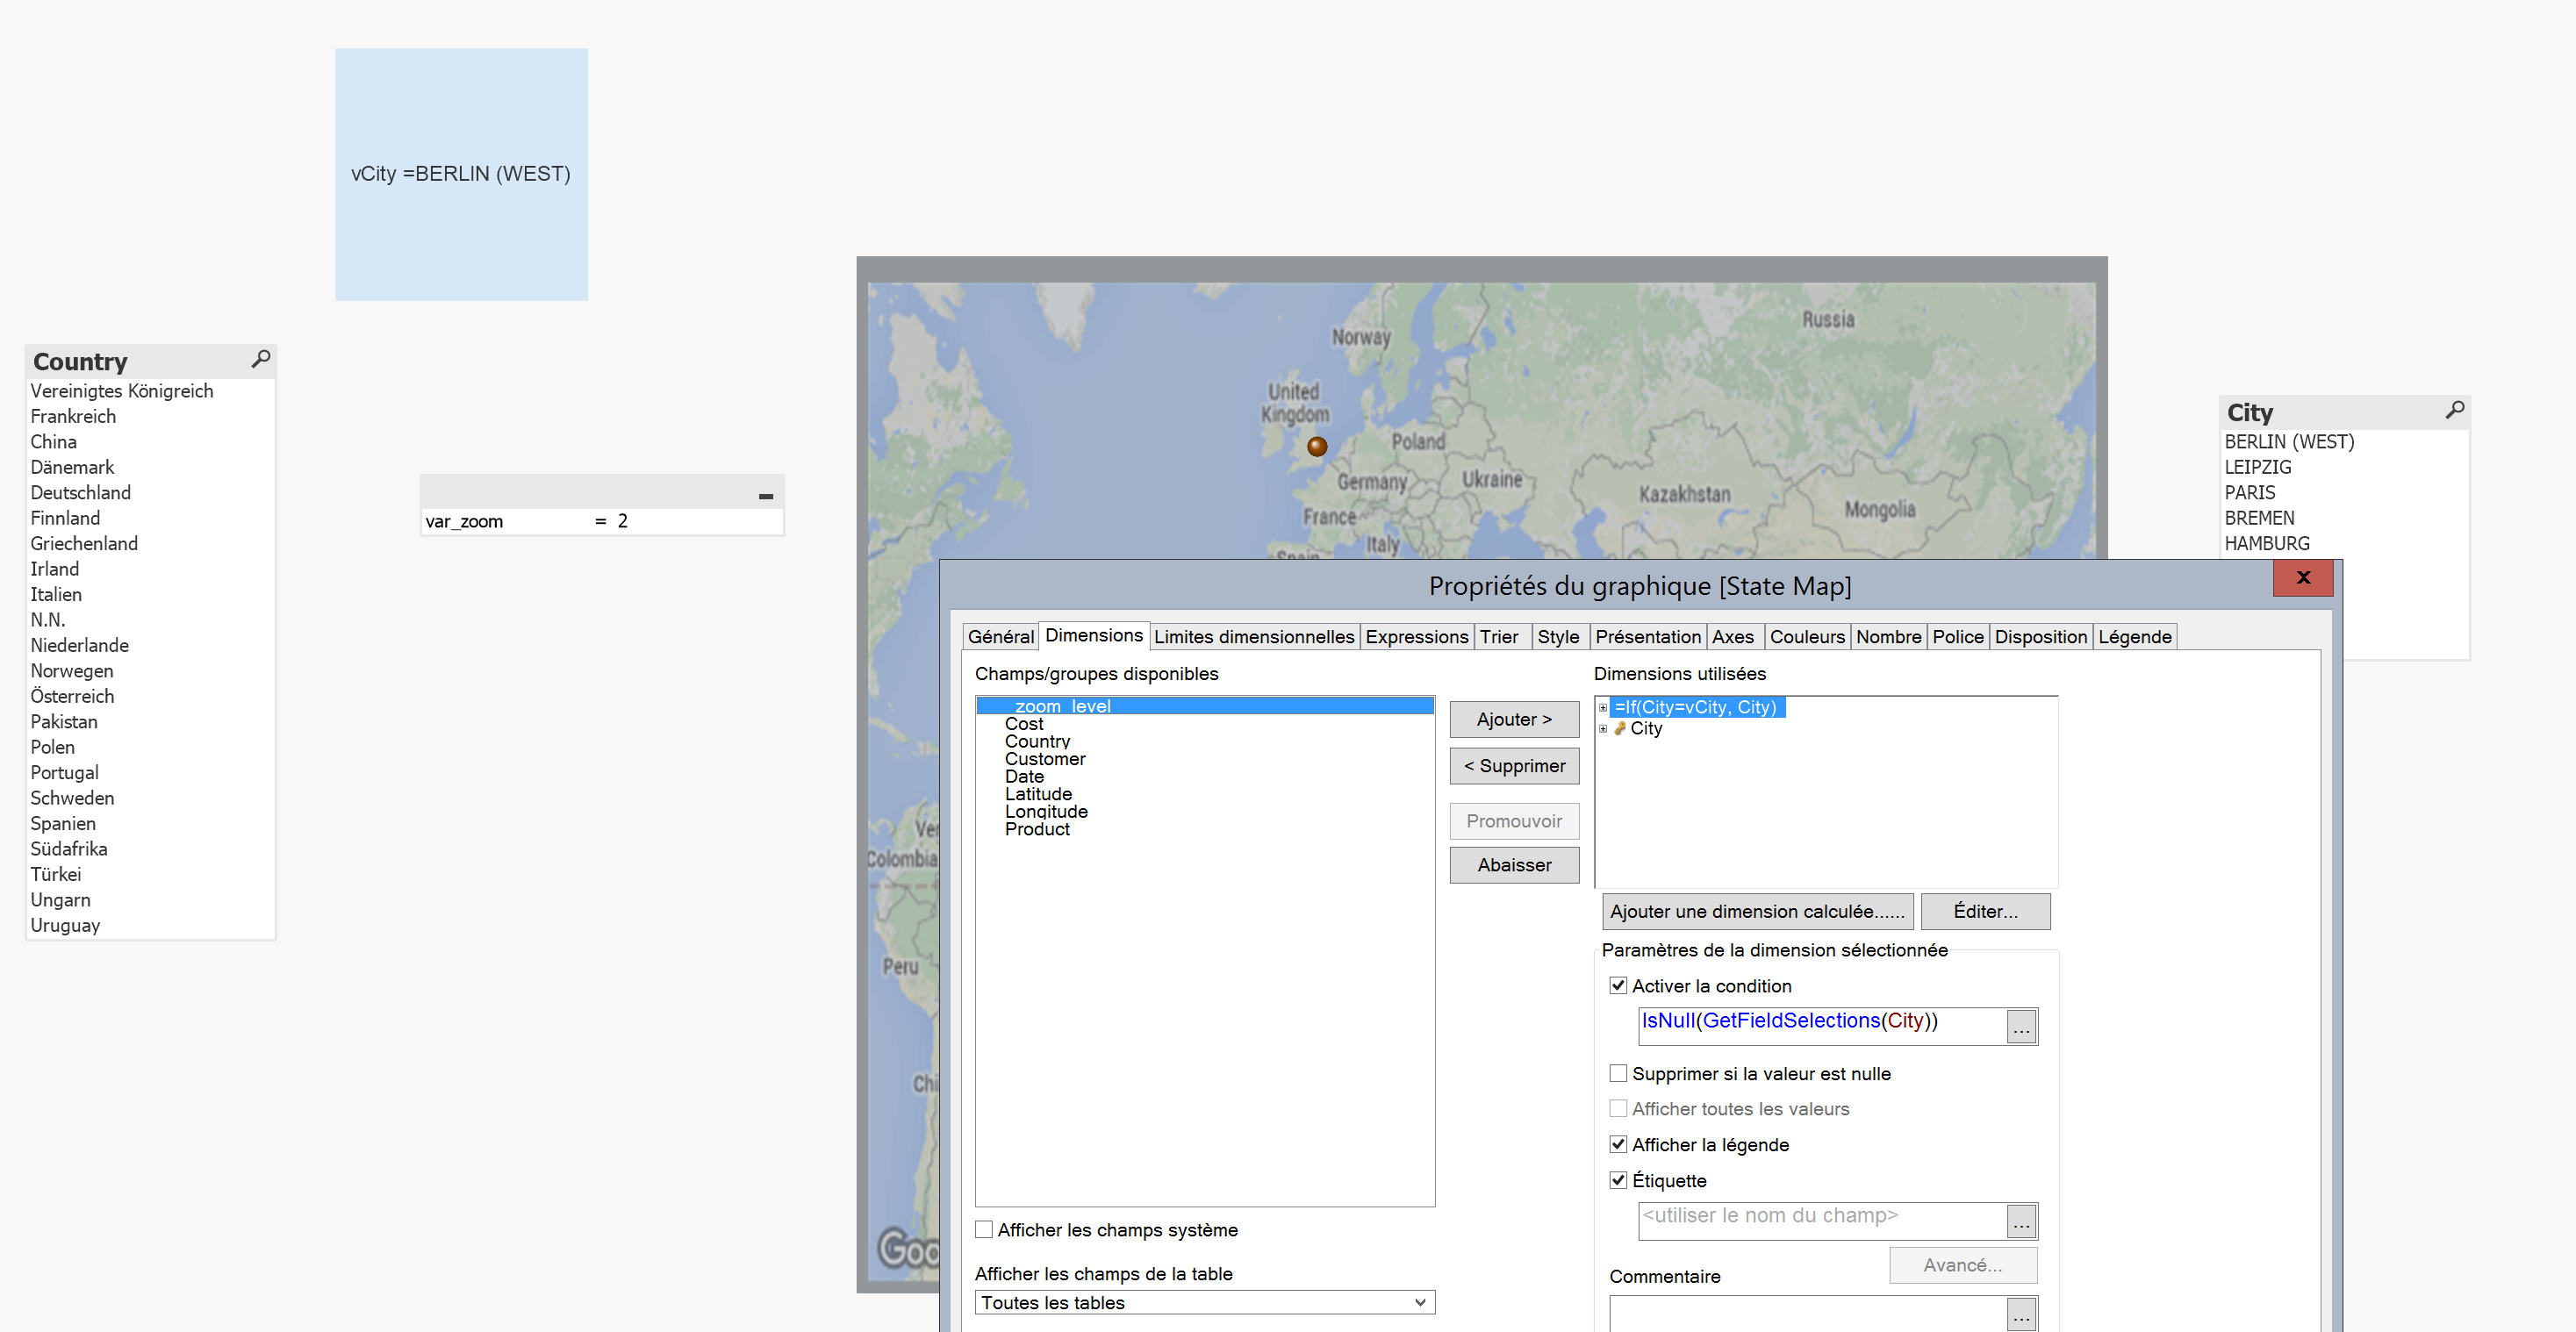Select PARIS in City list box

(x=2343, y=492)
